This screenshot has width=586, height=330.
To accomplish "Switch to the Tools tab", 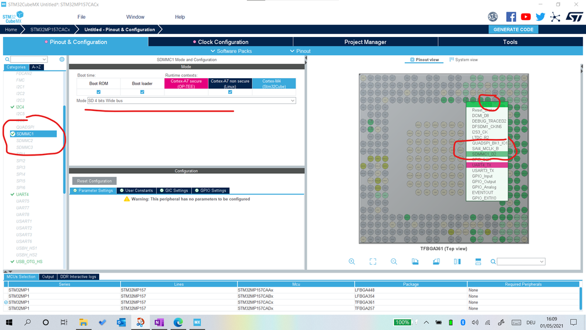I will [510, 42].
